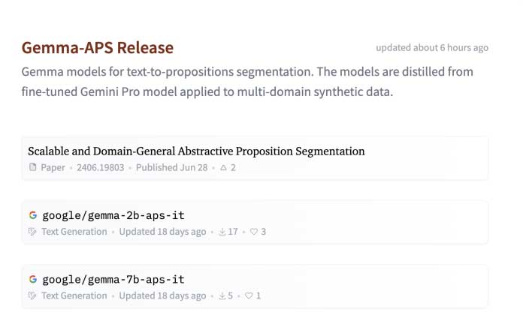Click Text Generation icon for gemma-7b
This screenshot has height=330, width=523.
[x=32, y=295]
